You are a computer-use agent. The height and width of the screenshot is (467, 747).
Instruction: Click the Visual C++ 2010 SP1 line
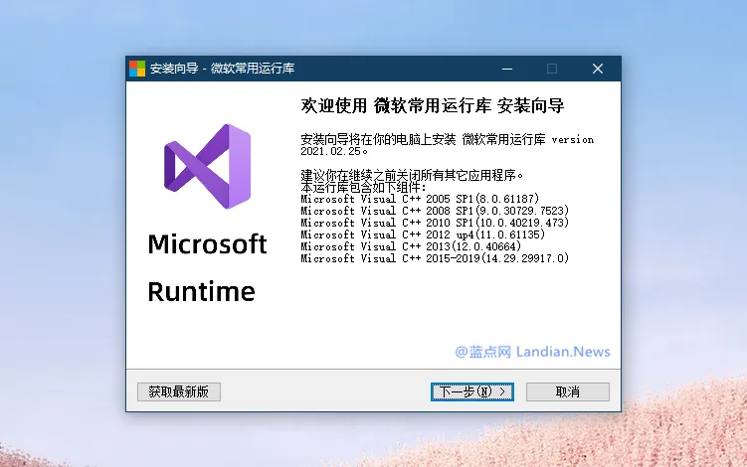tap(435, 223)
